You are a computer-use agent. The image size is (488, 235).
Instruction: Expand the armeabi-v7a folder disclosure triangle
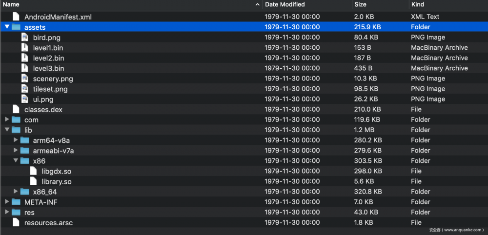16,150
